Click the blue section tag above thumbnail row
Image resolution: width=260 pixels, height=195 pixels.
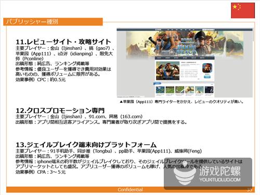click(x=158, y=83)
